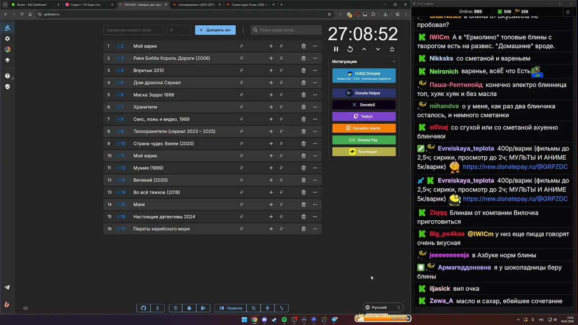Open the auction gavel sidebar icon

point(7,28)
